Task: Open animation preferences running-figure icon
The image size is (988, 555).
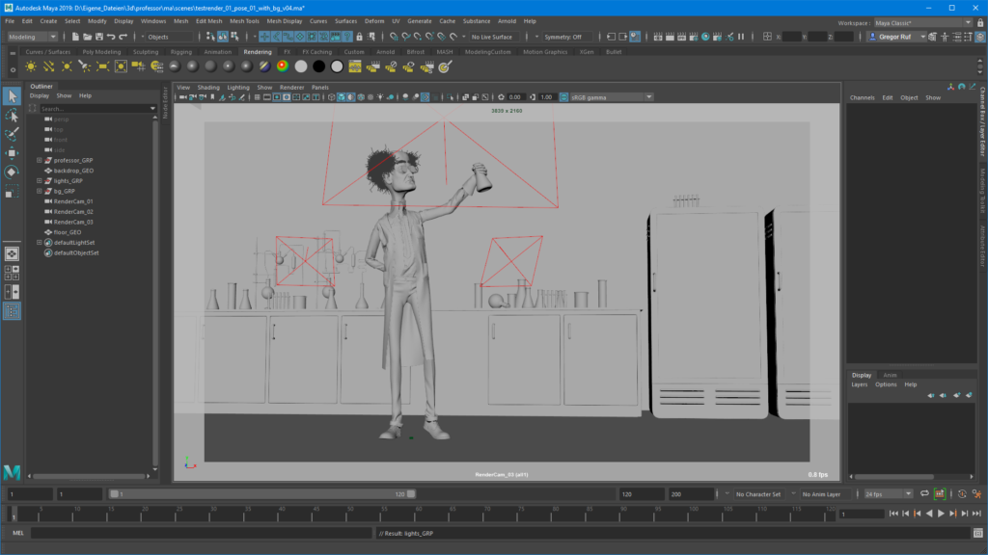Action: tap(976, 494)
